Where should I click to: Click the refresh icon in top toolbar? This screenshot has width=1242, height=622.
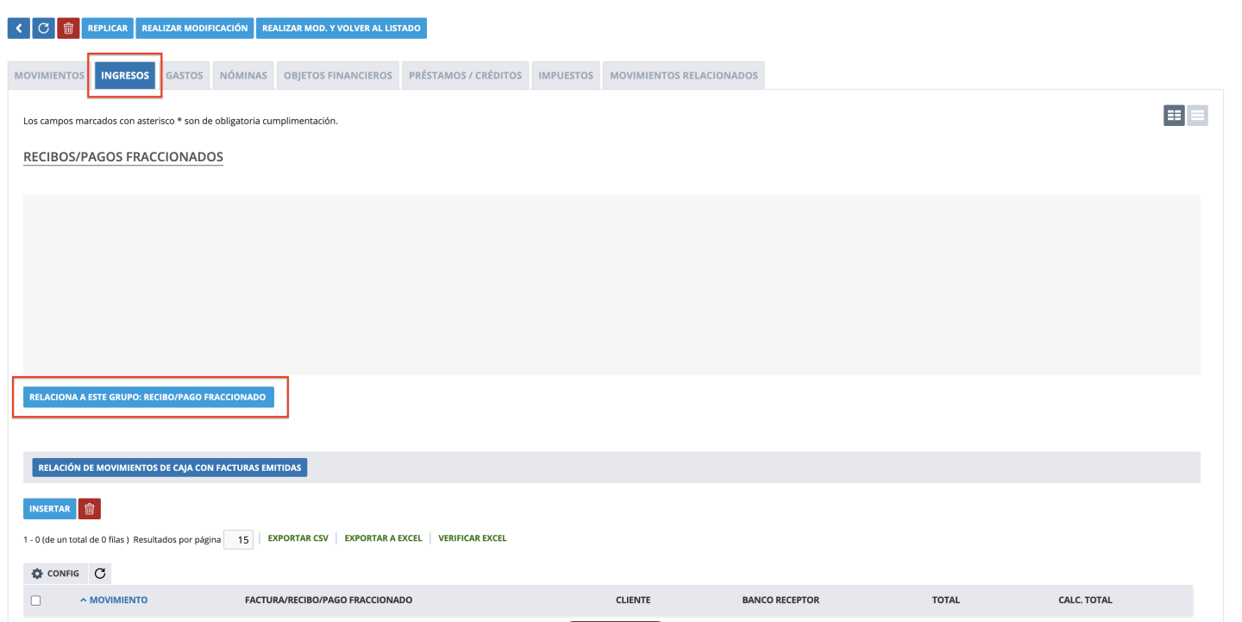44,28
